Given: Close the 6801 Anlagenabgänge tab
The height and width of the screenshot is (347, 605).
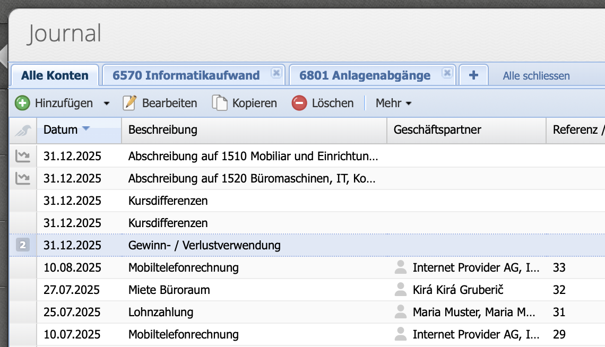Looking at the screenshot, I should click(x=447, y=73).
